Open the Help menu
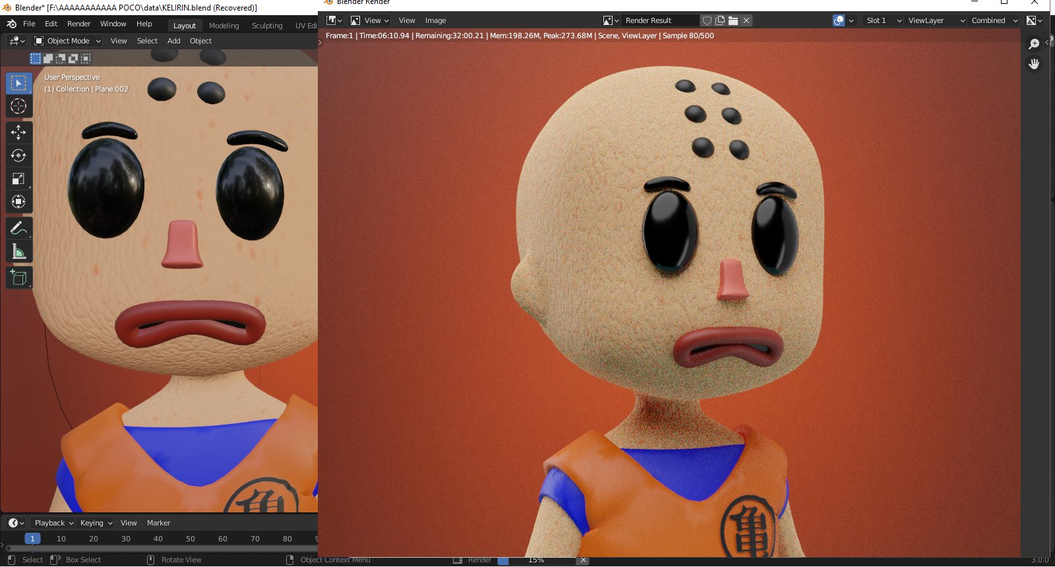Viewport: 1055px width, 567px height. (x=144, y=24)
